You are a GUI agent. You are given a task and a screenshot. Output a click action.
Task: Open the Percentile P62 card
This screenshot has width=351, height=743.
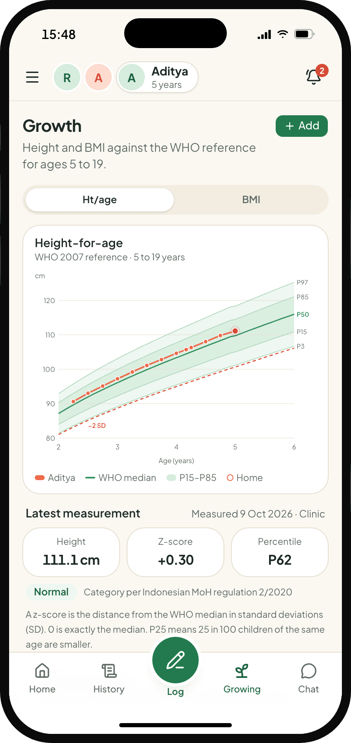click(x=280, y=552)
